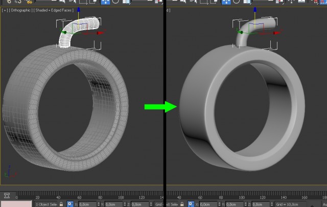
Task: Toggle Window/Crossing selection in the right toolbar
Action: pos(214,2)
